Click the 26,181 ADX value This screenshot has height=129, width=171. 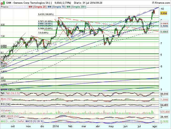(164, 117)
